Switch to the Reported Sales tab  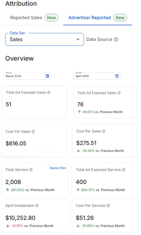tap(34, 18)
